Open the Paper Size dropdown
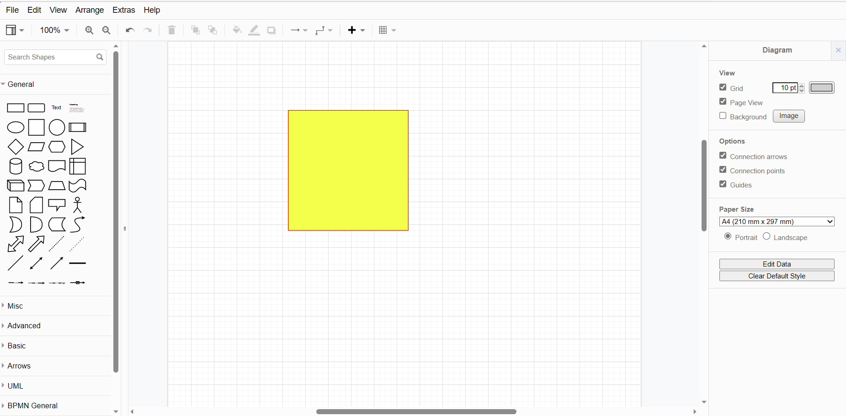 777,221
